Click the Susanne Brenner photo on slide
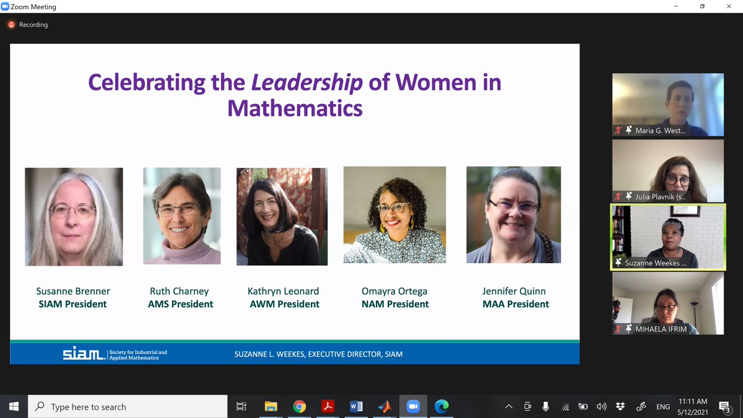The height and width of the screenshot is (418, 743). (74, 217)
